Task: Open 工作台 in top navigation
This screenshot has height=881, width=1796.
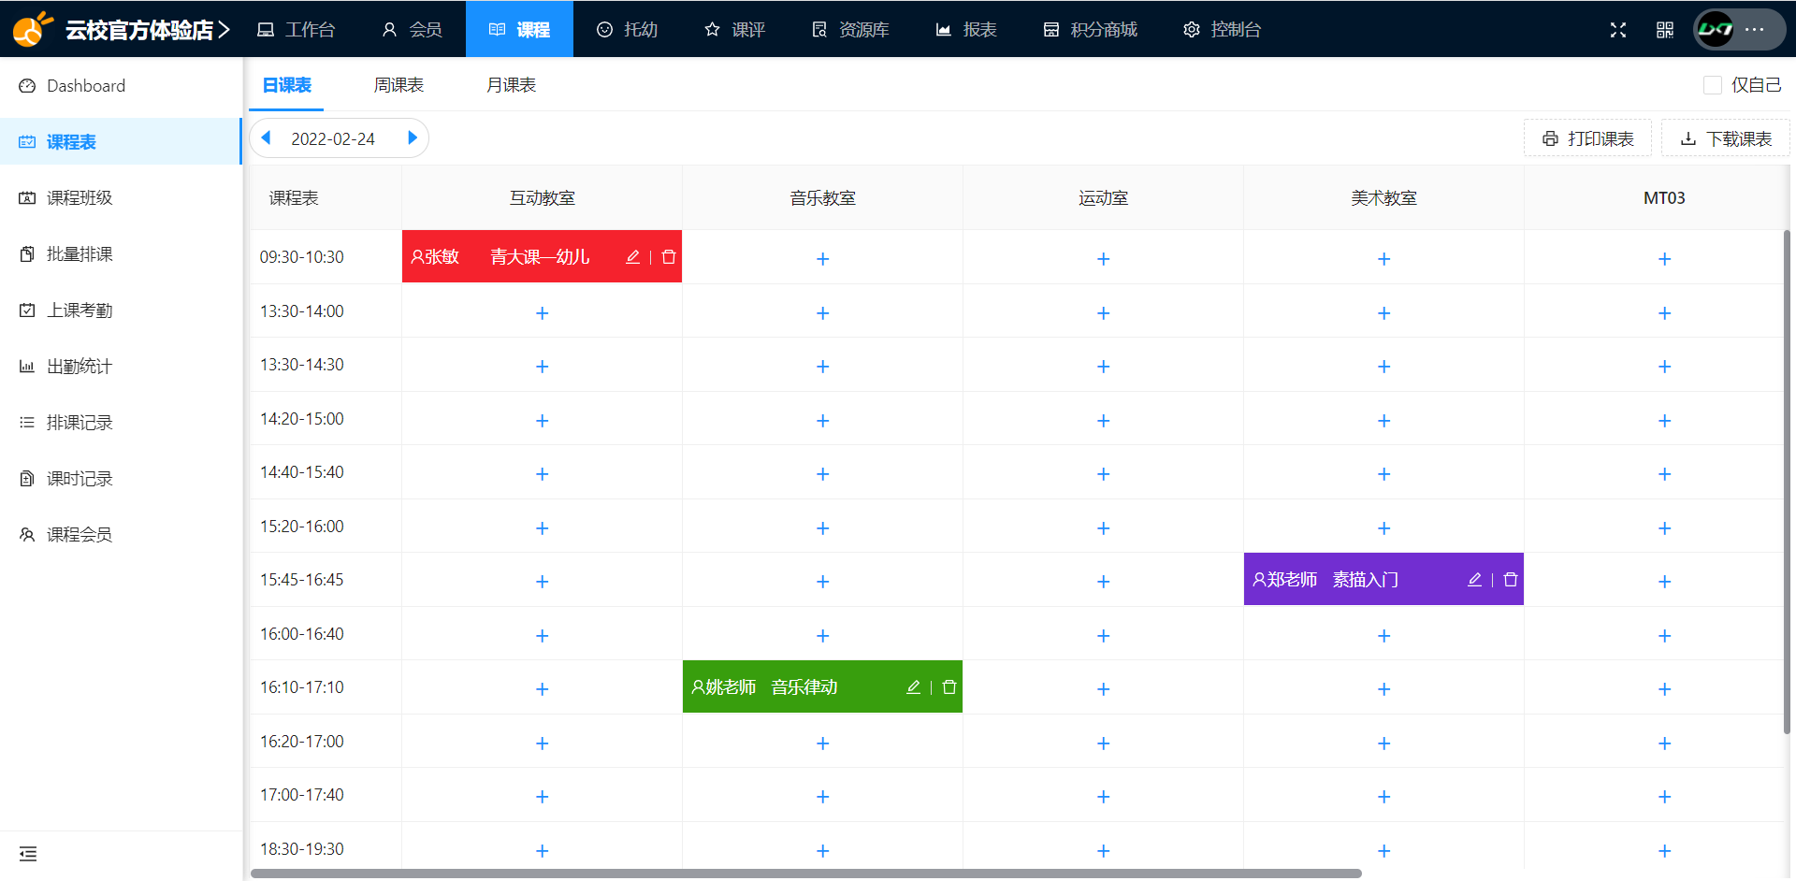Action: click(296, 29)
